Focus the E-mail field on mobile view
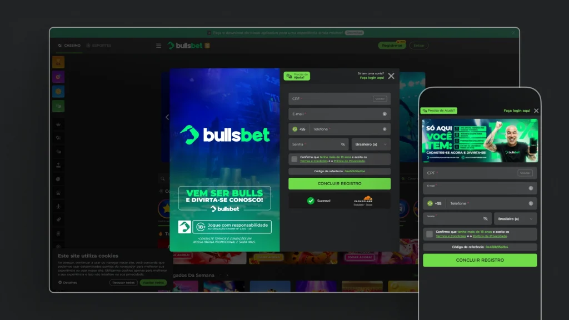The width and height of the screenshot is (569, 320). pyautogui.click(x=480, y=188)
